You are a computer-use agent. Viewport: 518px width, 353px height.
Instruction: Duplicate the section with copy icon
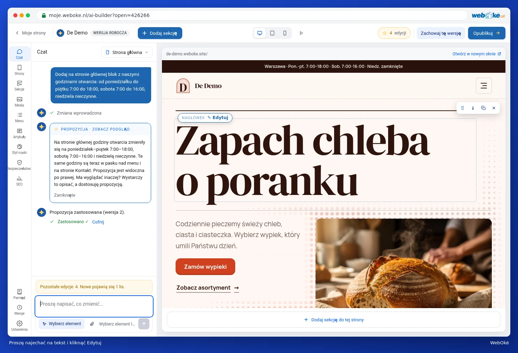pos(483,108)
